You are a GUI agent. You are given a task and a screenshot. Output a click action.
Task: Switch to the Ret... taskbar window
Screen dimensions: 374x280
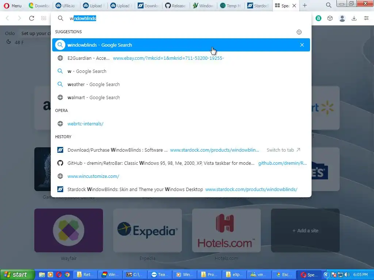pyautogui.click(x=85, y=275)
